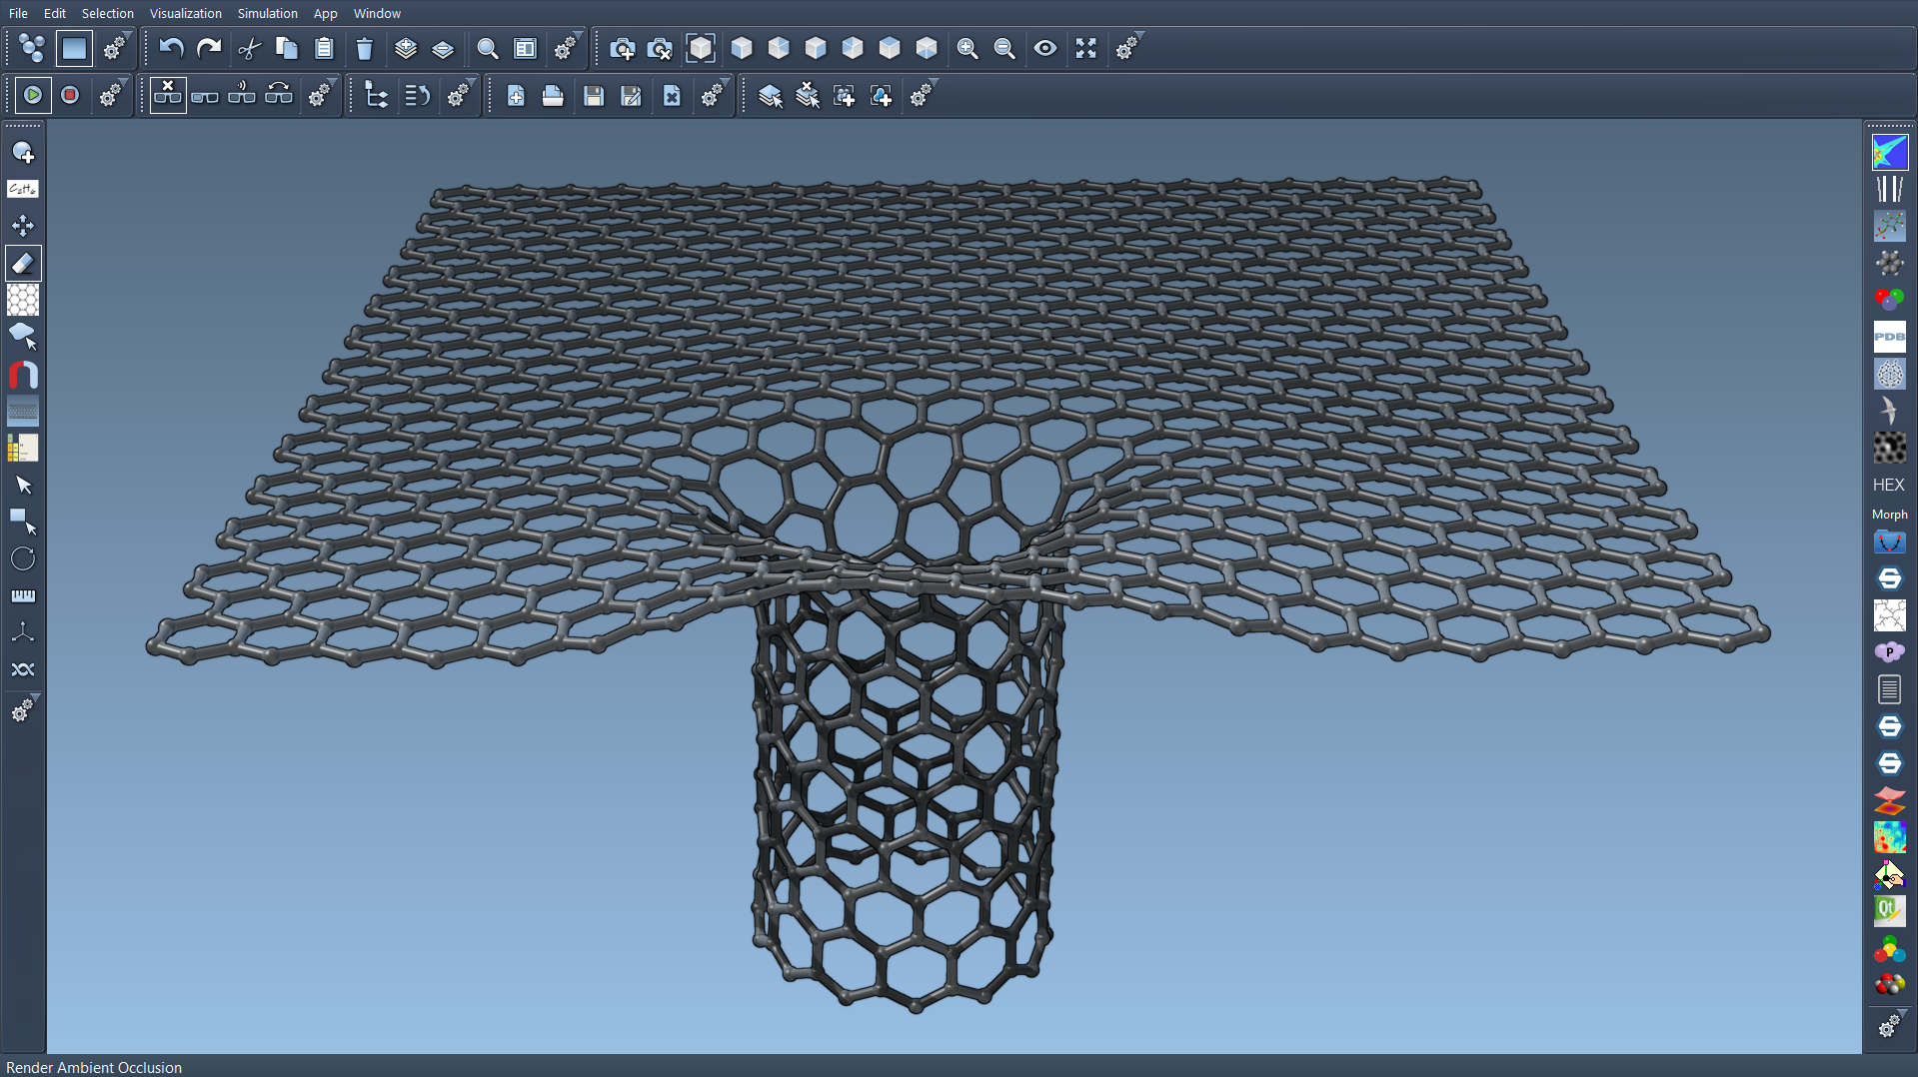
Task: Click the trash delete icon
Action: (364, 49)
